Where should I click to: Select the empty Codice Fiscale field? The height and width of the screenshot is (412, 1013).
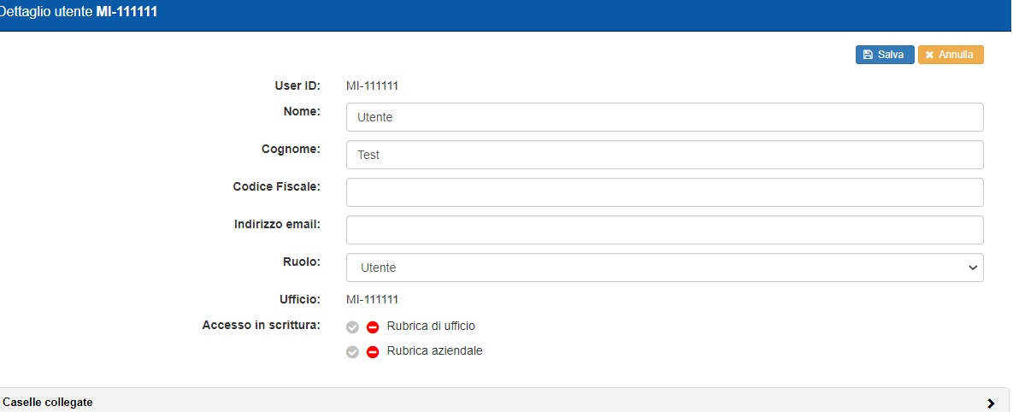tap(663, 192)
